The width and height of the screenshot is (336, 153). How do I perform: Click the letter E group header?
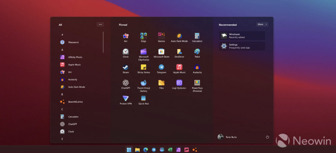click(62, 139)
